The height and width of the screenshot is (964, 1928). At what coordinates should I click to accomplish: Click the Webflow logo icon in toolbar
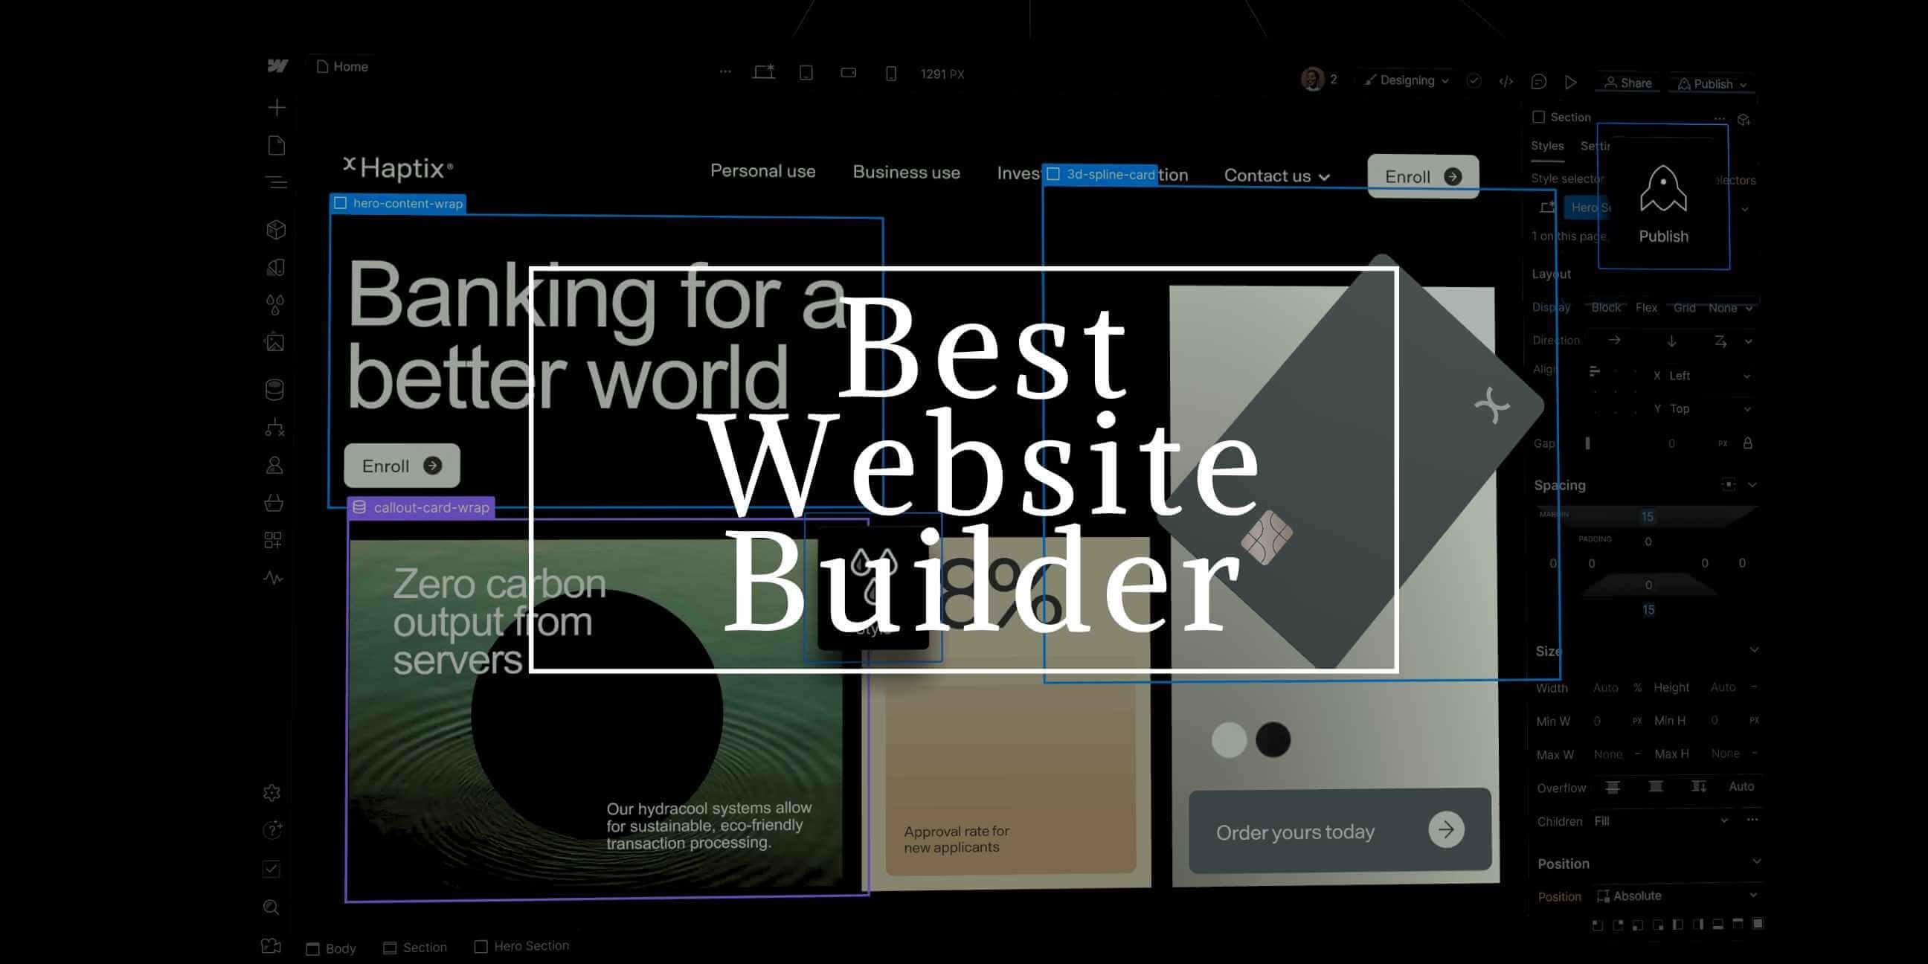(x=275, y=66)
